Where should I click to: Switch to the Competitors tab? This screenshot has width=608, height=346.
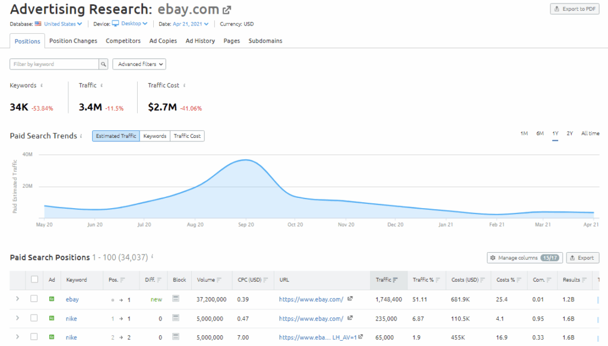point(123,41)
